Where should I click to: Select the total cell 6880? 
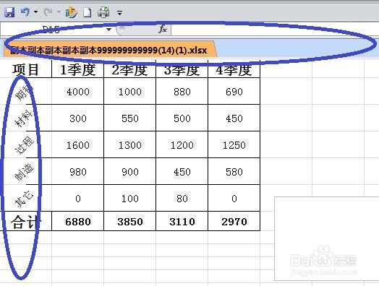click(x=78, y=221)
